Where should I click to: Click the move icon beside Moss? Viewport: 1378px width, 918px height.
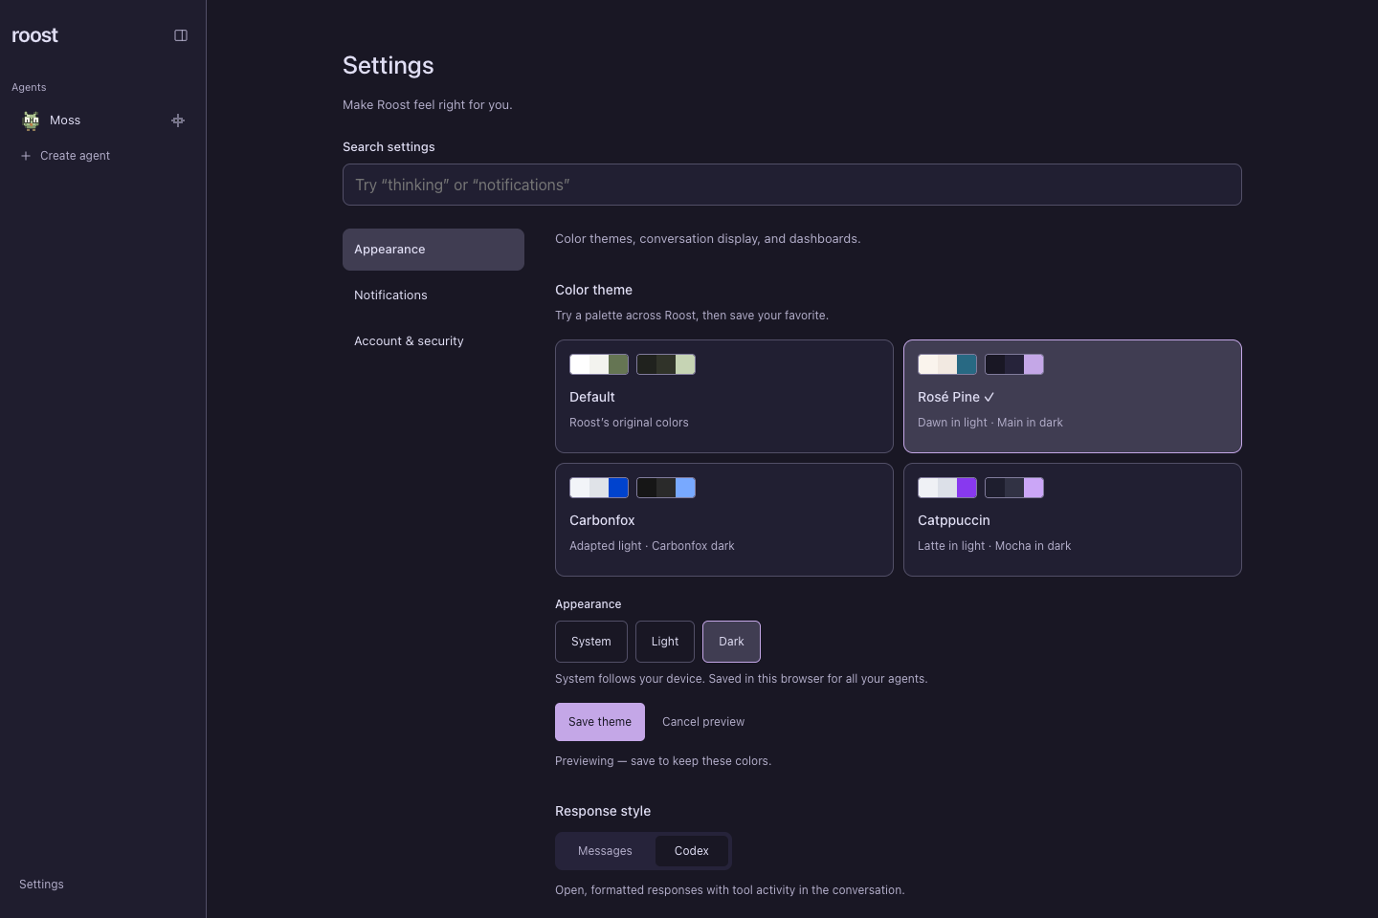[178, 120]
